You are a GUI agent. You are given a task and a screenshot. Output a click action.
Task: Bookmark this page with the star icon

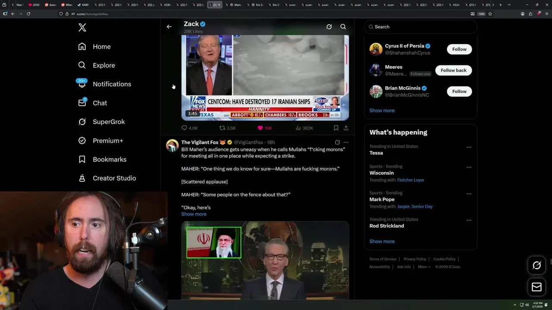[490, 14]
